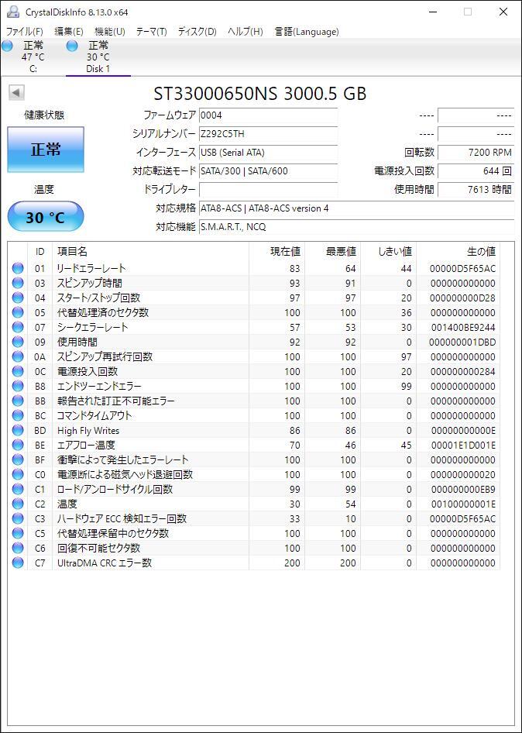Click the 項目名 column header
This screenshot has height=733, width=522.
pyautogui.click(x=150, y=252)
